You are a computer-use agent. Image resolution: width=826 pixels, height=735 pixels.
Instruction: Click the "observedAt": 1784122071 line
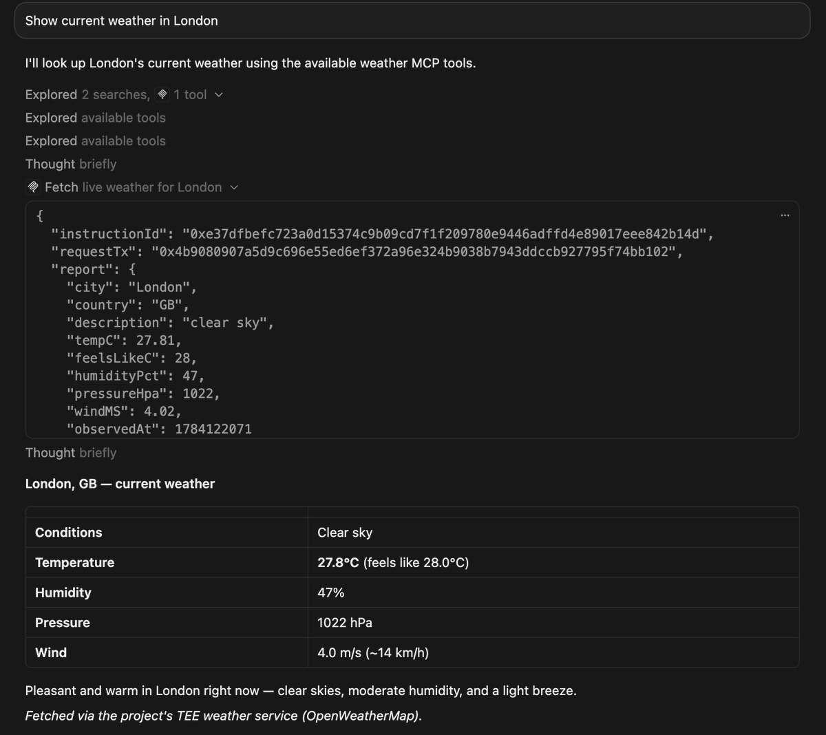(x=159, y=429)
